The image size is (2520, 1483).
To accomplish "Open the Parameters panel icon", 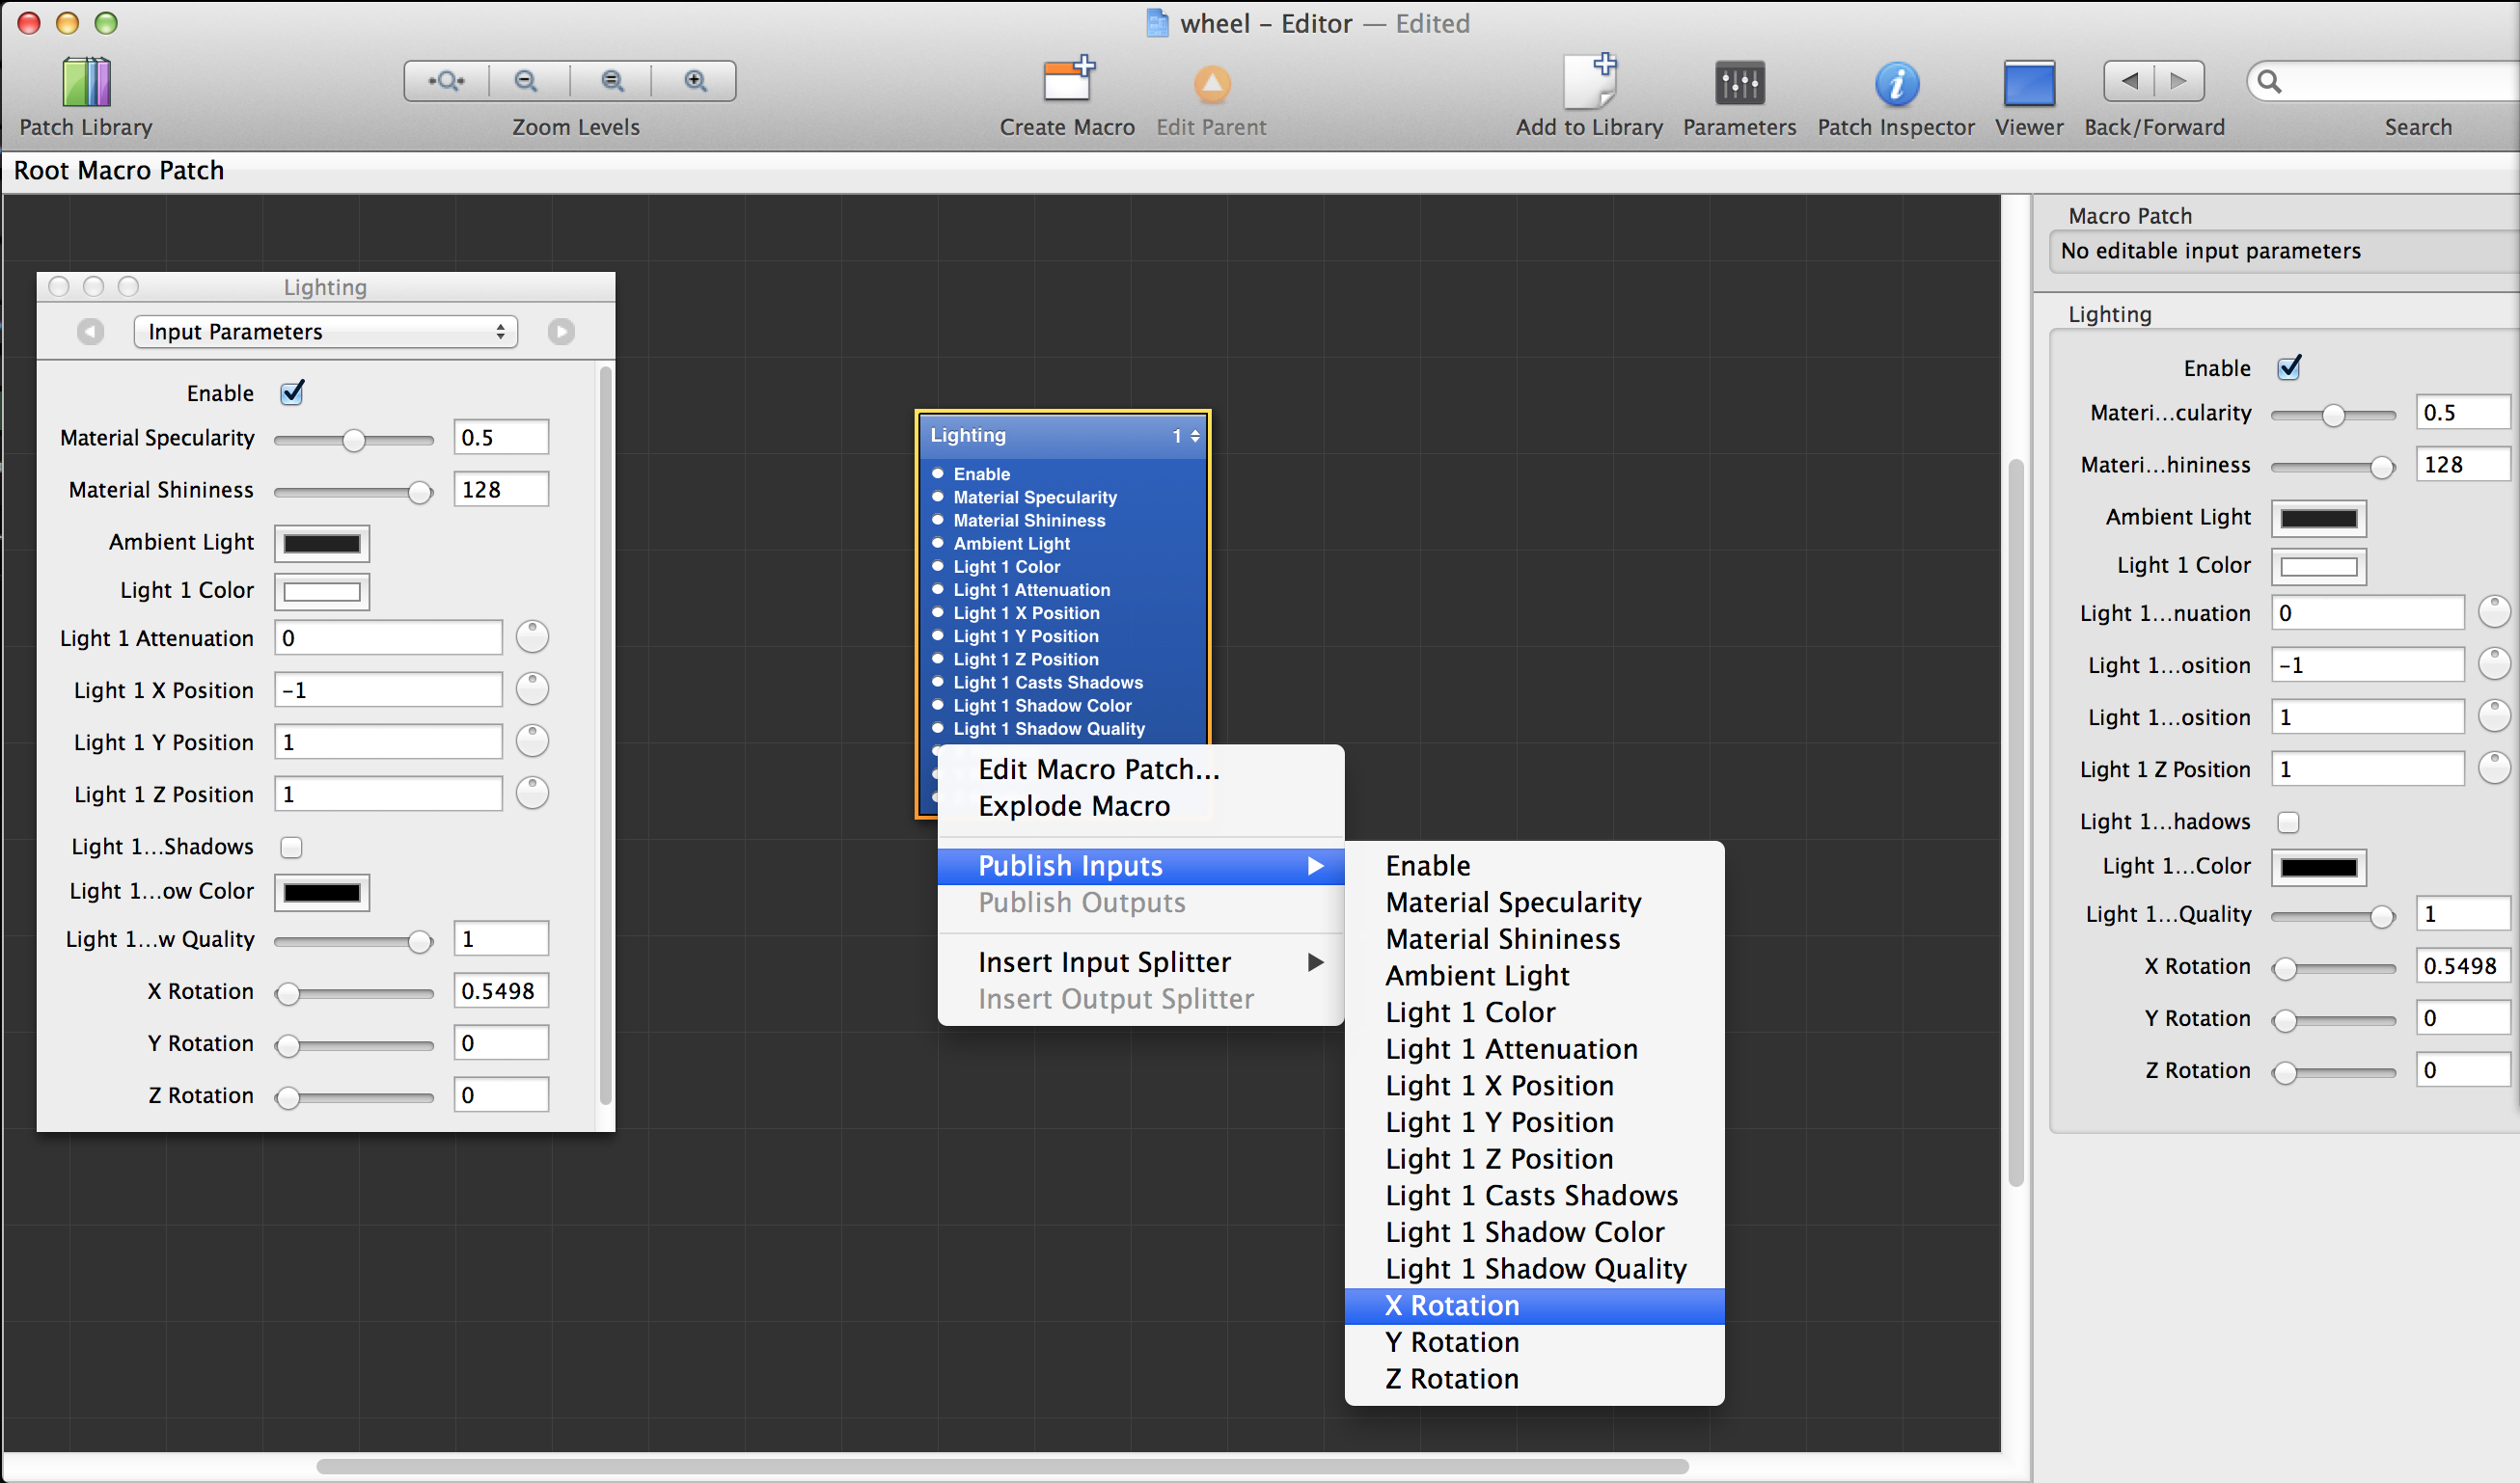I will click(1739, 83).
